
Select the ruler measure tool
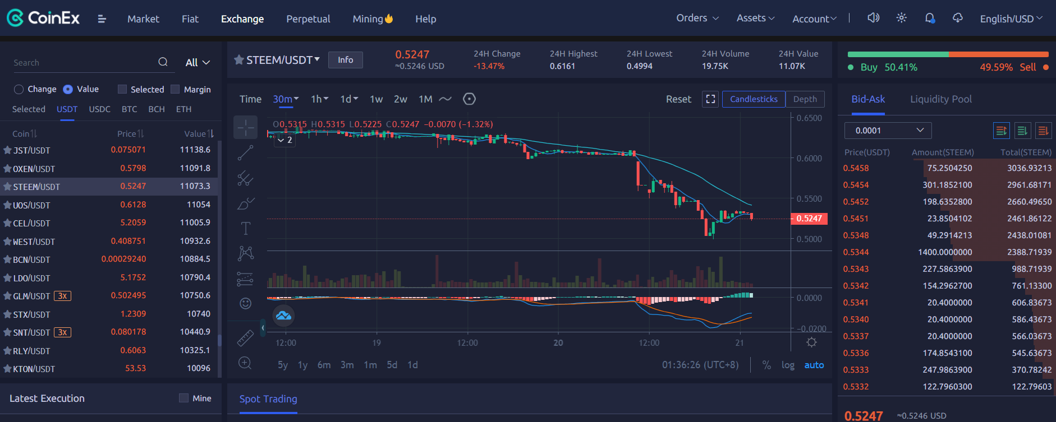point(246,338)
